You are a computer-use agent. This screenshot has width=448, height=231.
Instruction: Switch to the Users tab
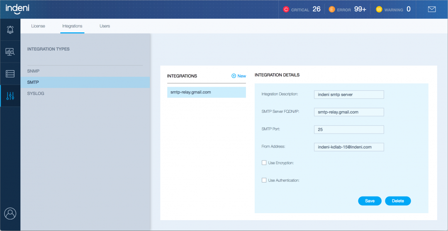point(105,26)
